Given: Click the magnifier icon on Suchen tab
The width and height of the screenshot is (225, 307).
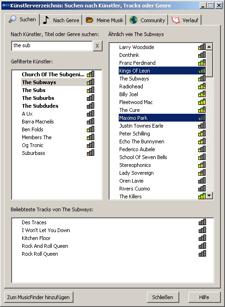Looking at the screenshot, I should coord(13,19).
